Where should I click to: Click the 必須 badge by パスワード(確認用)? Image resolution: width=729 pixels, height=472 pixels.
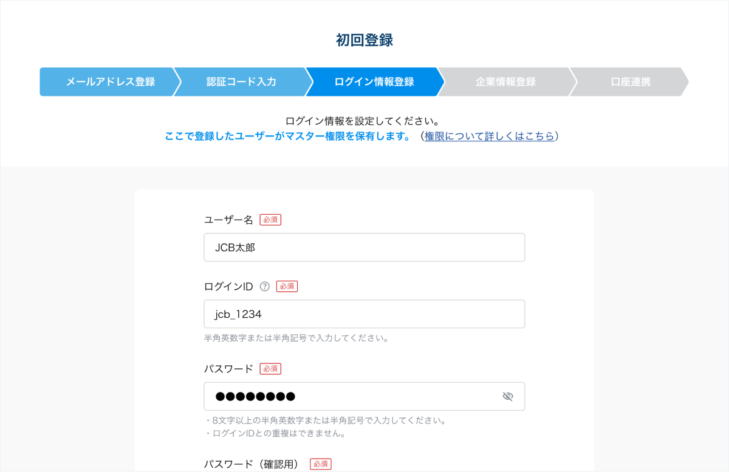(321, 464)
